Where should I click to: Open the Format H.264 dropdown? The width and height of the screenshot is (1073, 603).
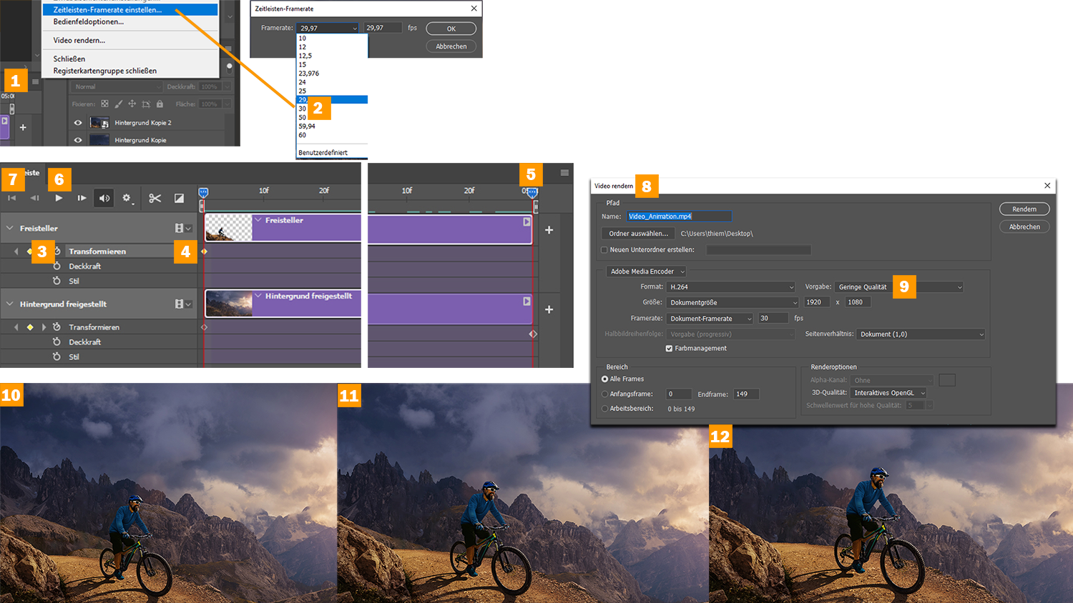(730, 287)
